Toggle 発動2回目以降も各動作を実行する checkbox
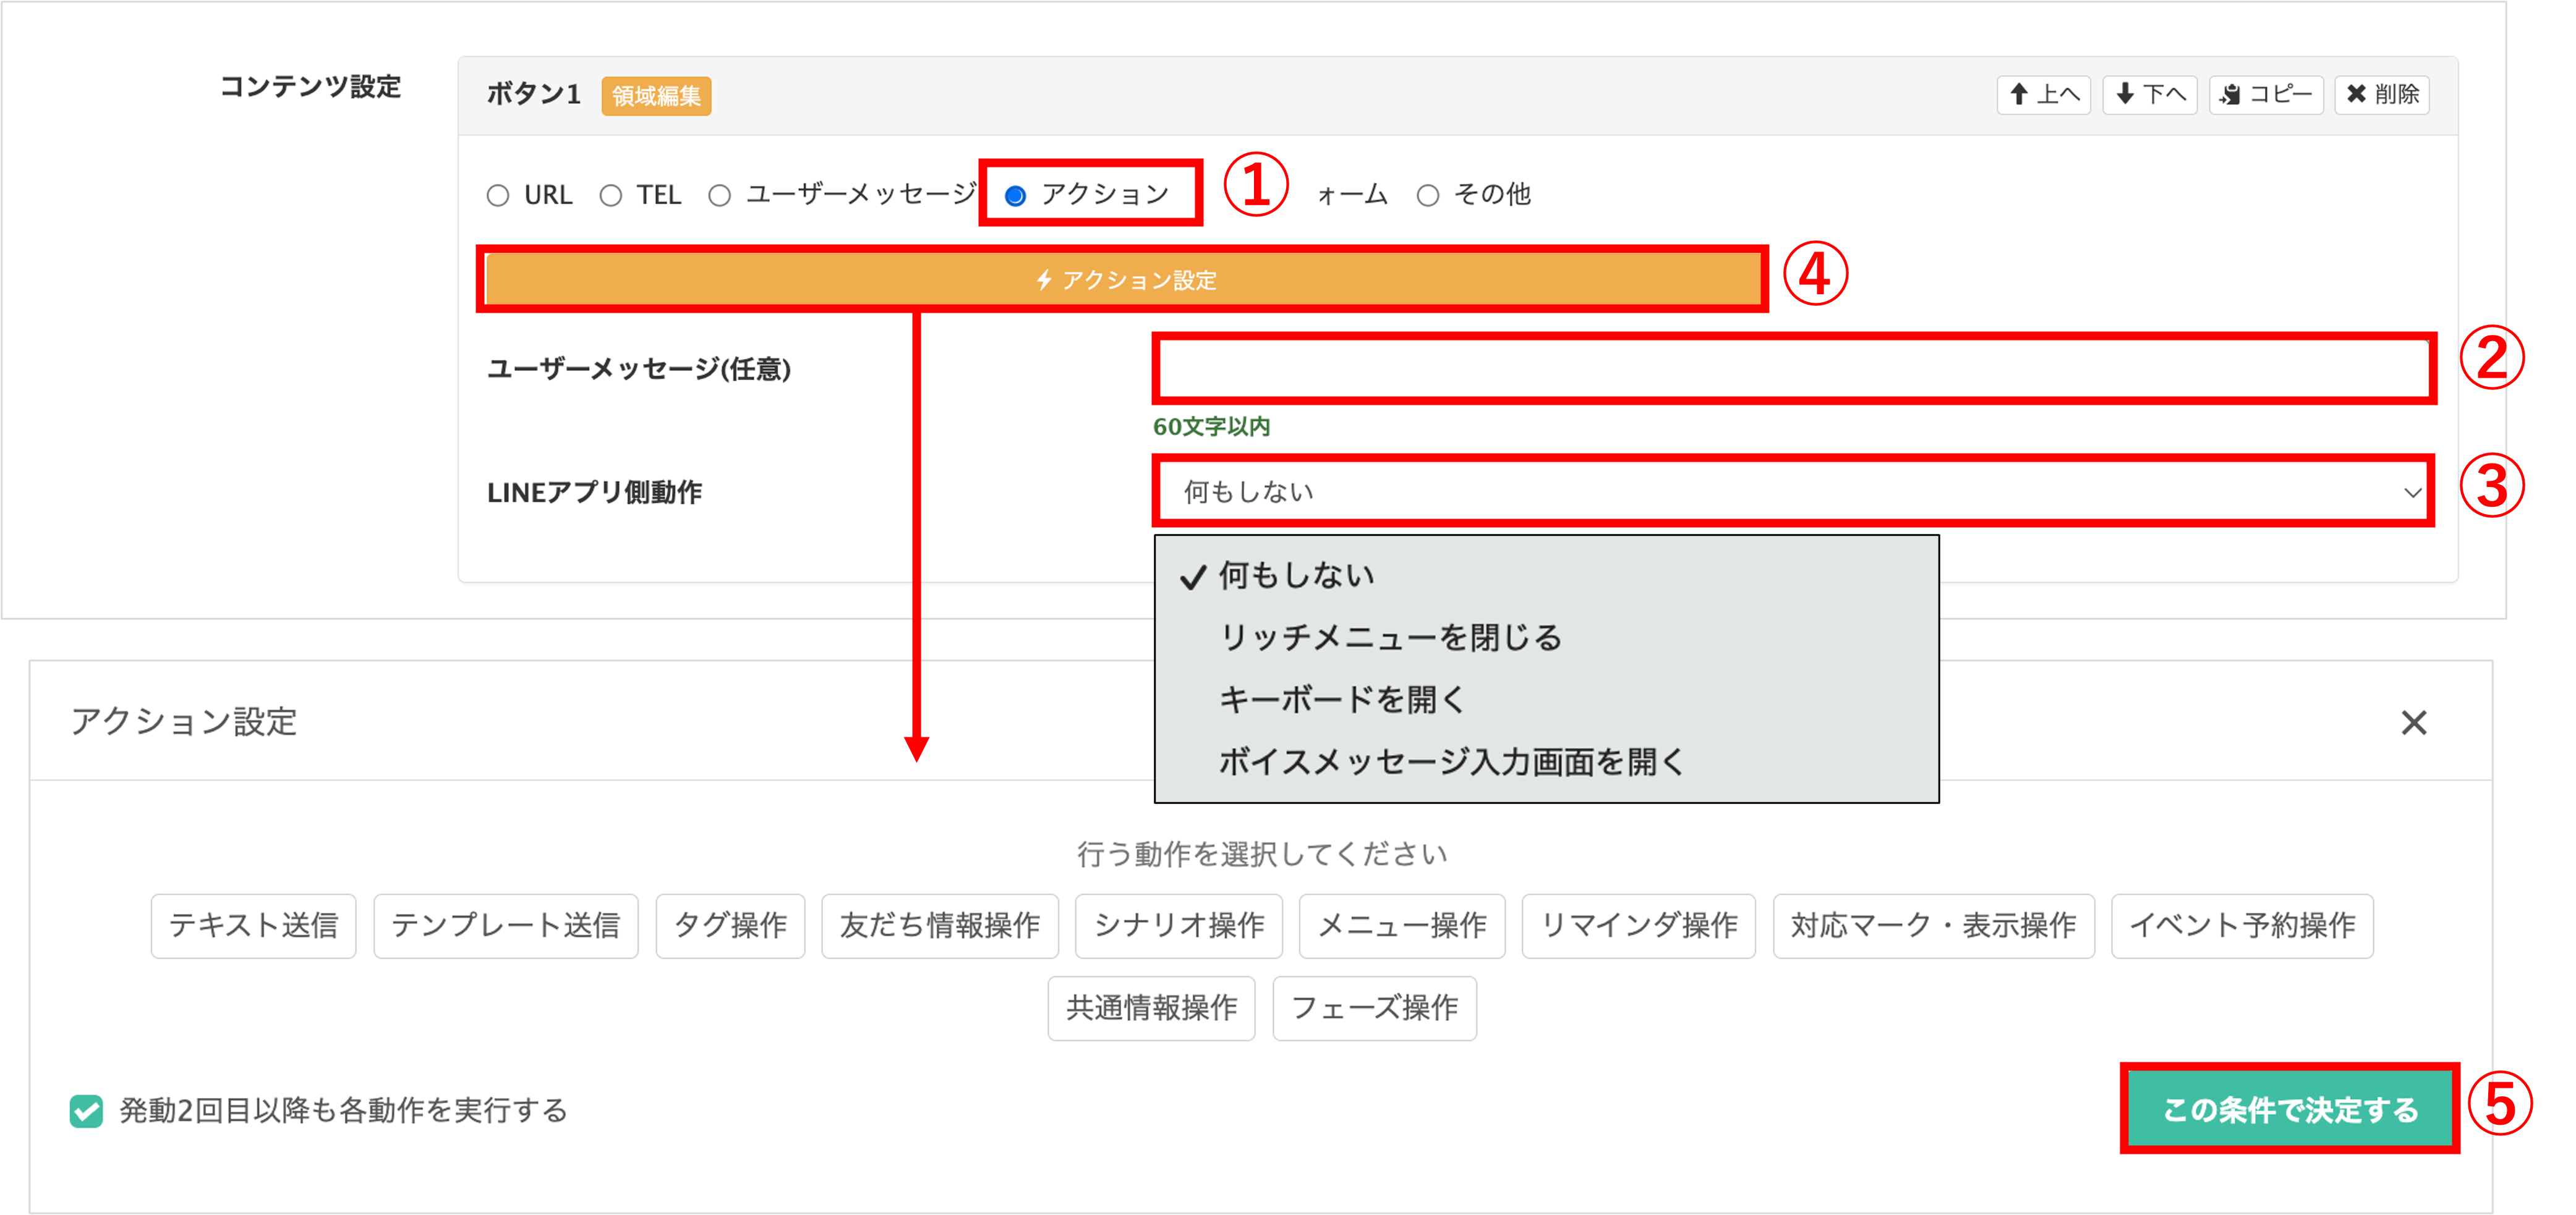 click(86, 1110)
